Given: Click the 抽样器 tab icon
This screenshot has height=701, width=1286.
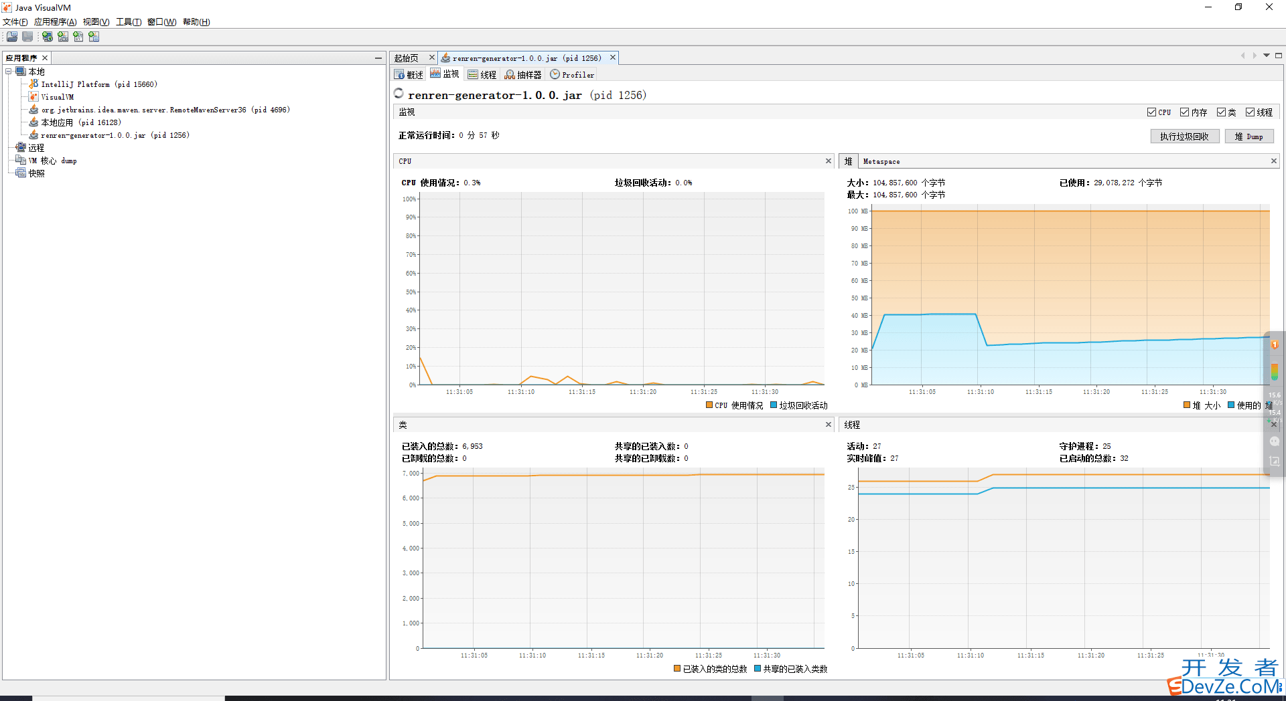Looking at the screenshot, I should [510, 75].
